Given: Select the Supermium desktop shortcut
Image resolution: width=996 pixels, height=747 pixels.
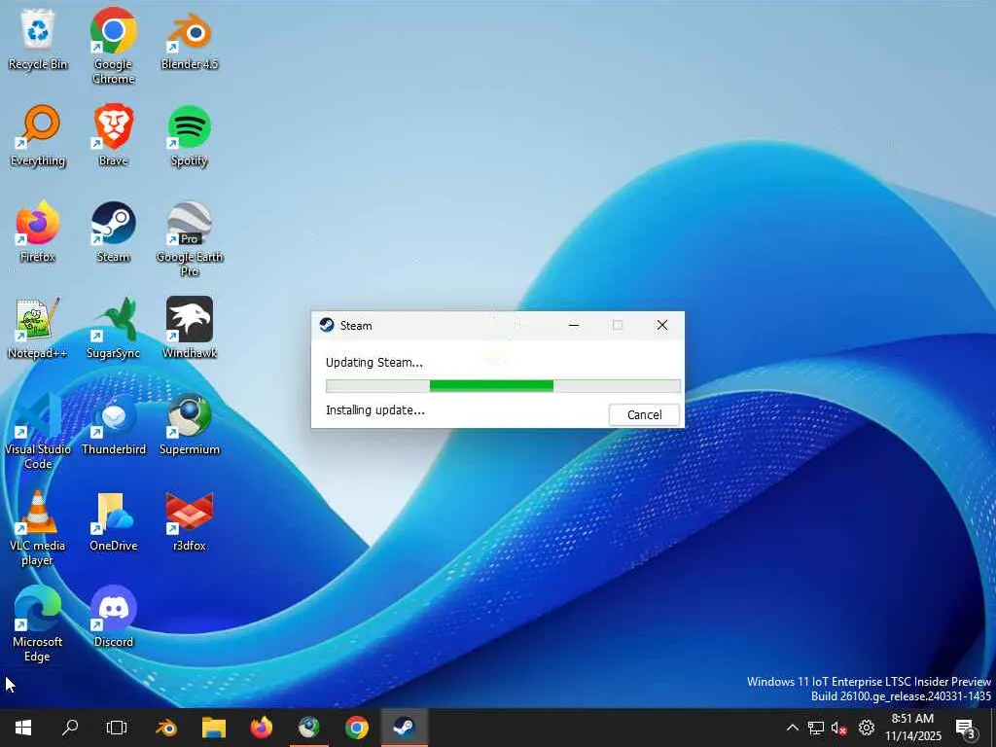Looking at the screenshot, I should [x=190, y=424].
